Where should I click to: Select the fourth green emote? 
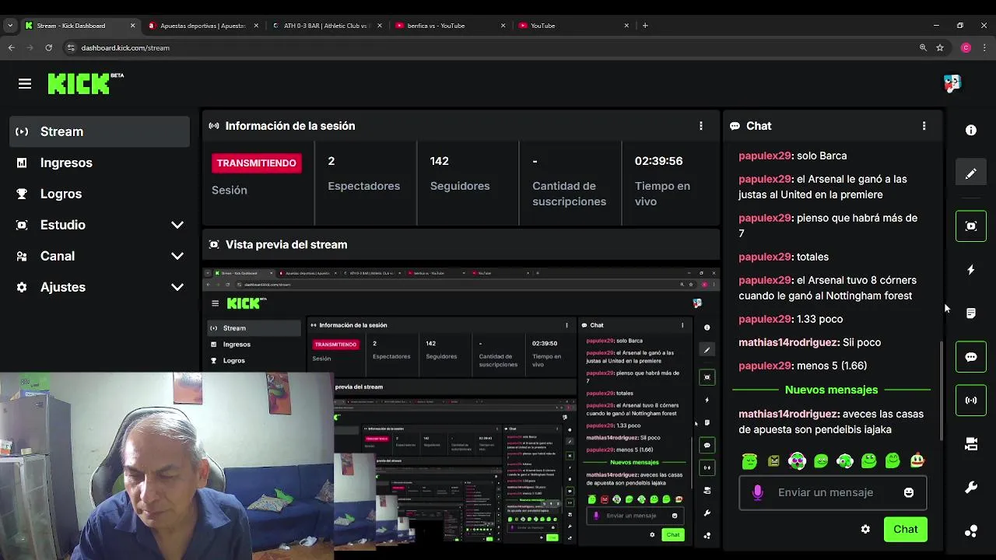tap(821, 461)
